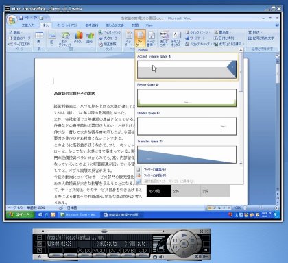Viewport: 288px width, 263px height.
Task: Click the xine playback position slider
Action: click(104, 231)
